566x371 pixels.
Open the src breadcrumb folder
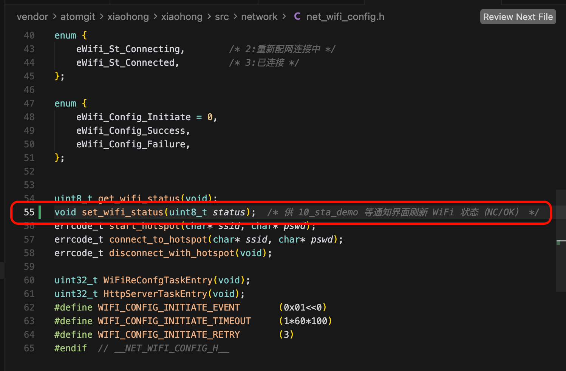coord(222,17)
